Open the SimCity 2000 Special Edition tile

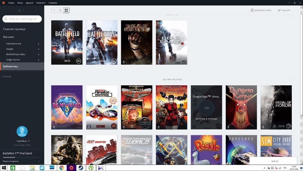point(276,146)
